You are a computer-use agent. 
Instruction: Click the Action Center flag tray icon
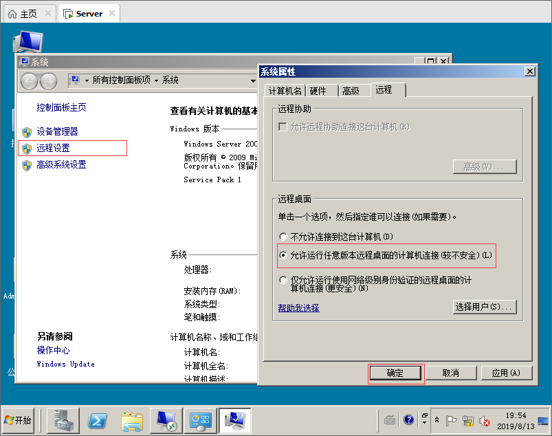pyautogui.click(x=452, y=420)
